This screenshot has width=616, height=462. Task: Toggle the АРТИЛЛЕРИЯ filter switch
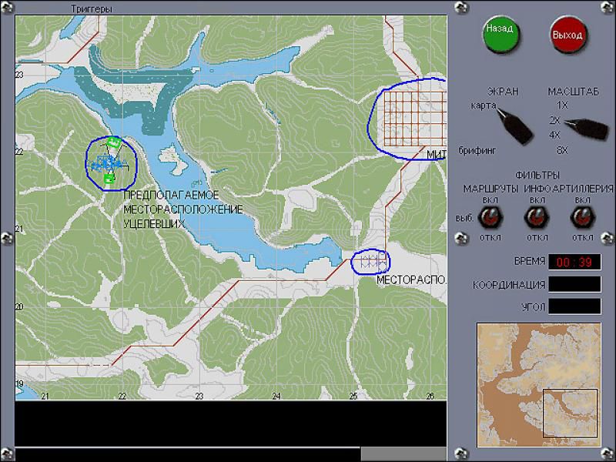581,218
